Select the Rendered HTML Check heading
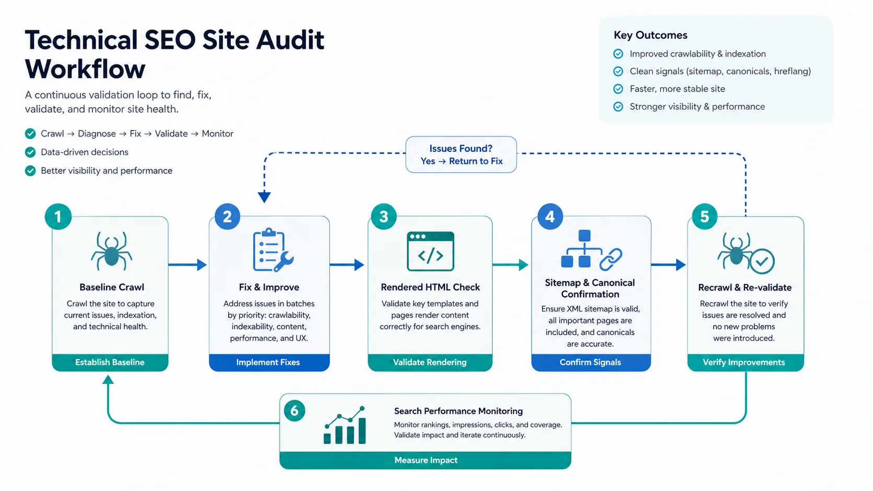Viewport: 873px width, 491px height. (x=430, y=287)
